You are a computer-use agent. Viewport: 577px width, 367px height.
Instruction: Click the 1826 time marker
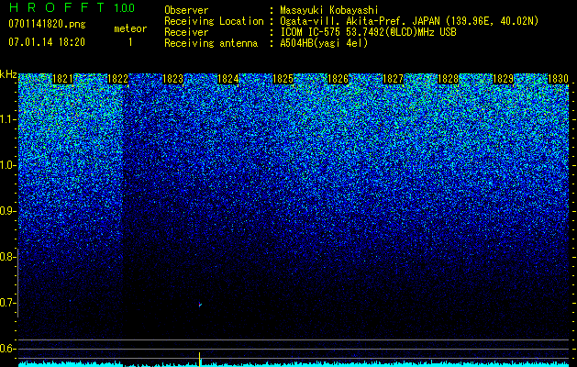[x=338, y=79]
